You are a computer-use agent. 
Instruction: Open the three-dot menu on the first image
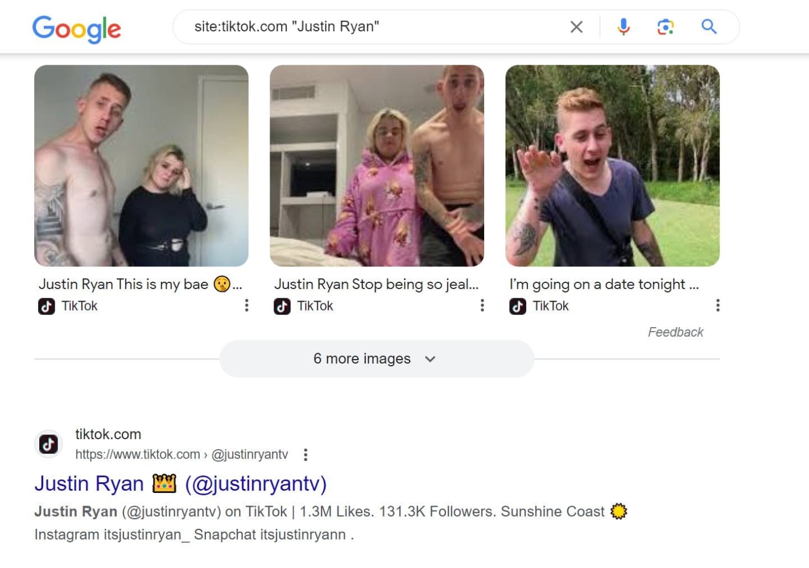(246, 306)
